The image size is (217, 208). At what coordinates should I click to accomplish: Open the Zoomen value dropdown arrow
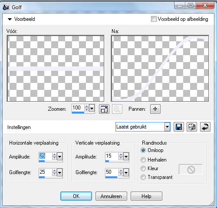[x=92, y=108]
